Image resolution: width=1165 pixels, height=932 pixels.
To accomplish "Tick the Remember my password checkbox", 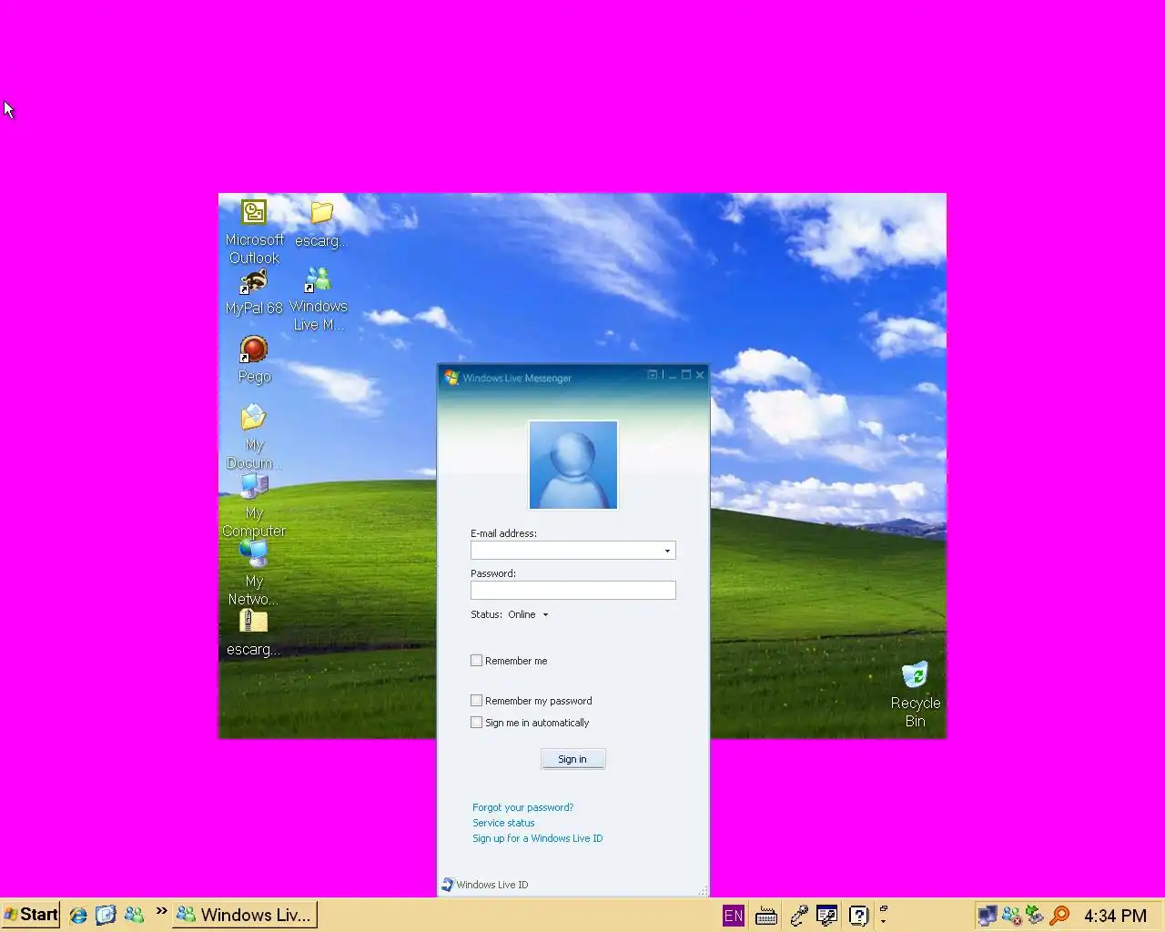I will 476,700.
